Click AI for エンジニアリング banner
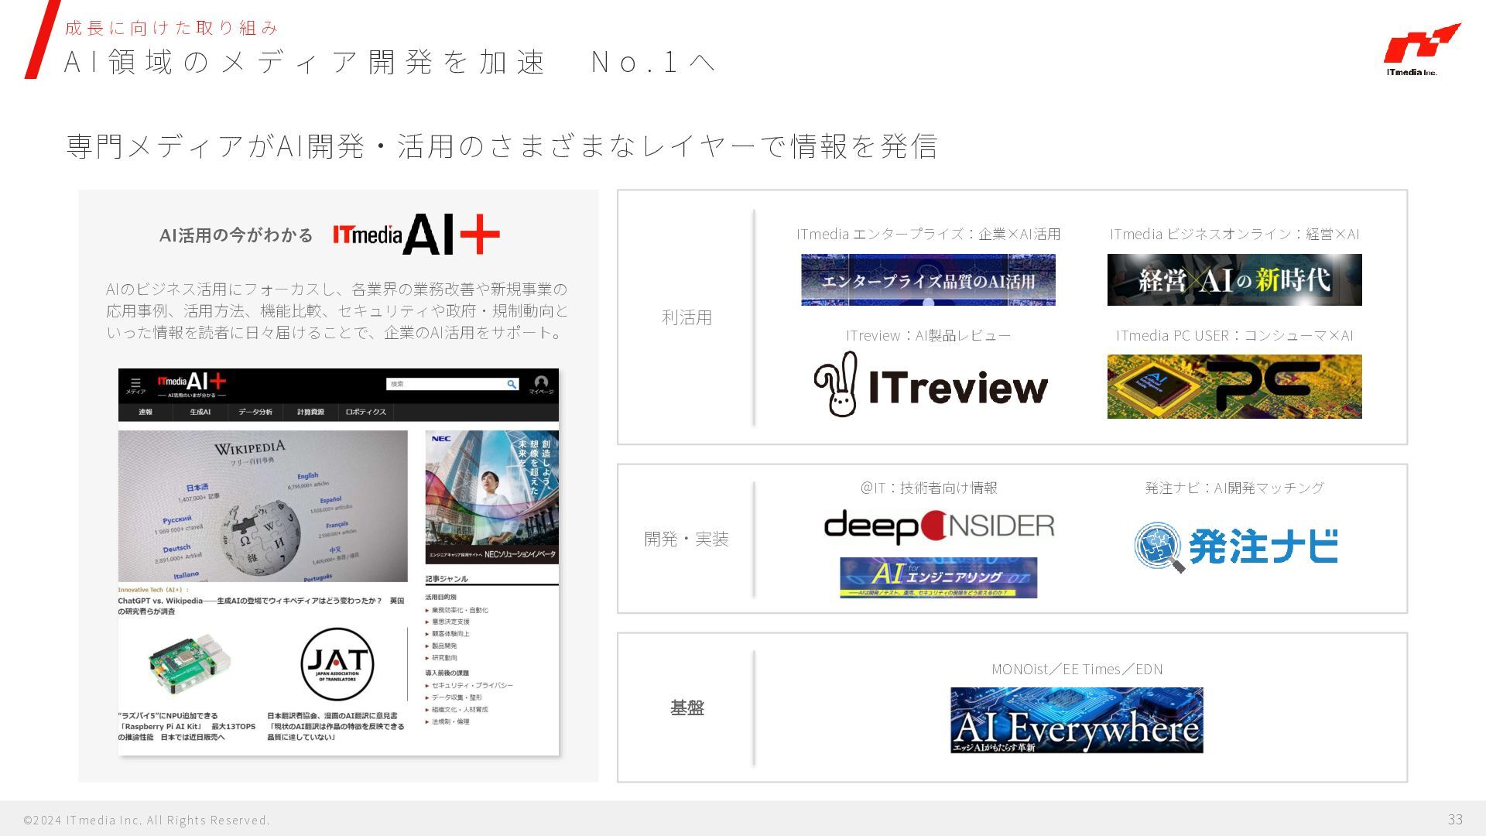Image resolution: width=1486 pixels, height=836 pixels. tap(939, 577)
